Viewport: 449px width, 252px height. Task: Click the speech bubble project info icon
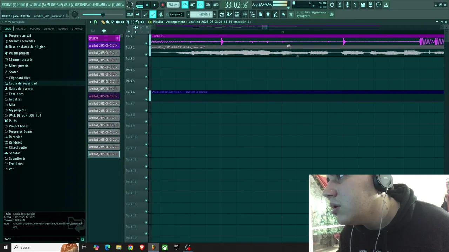tap(378, 5)
